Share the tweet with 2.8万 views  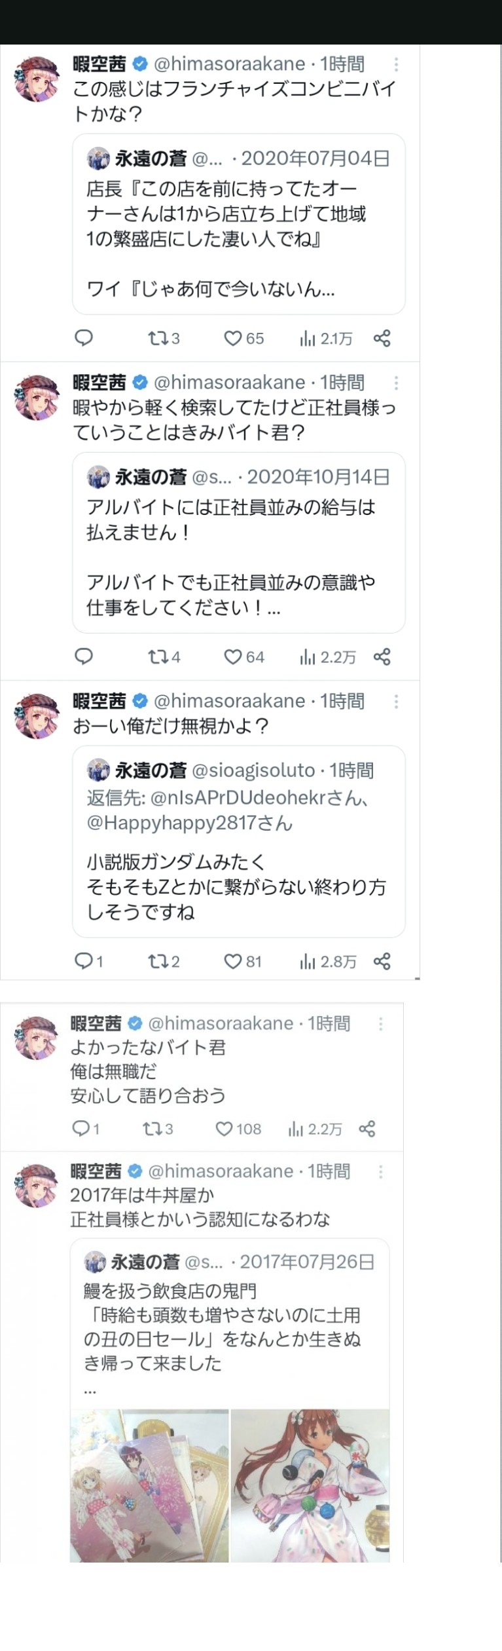point(382,961)
